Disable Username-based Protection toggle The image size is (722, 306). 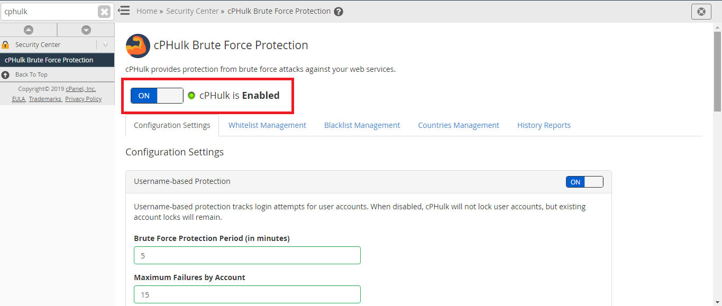click(x=584, y=182)
